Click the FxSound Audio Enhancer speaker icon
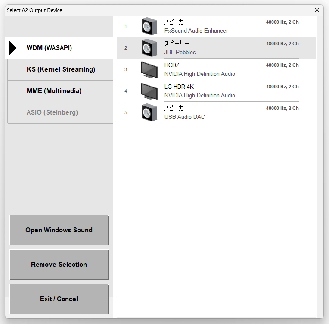 point(149,26)
